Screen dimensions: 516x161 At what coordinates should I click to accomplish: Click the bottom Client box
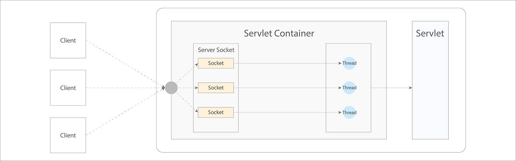click(x=68, y=135)
